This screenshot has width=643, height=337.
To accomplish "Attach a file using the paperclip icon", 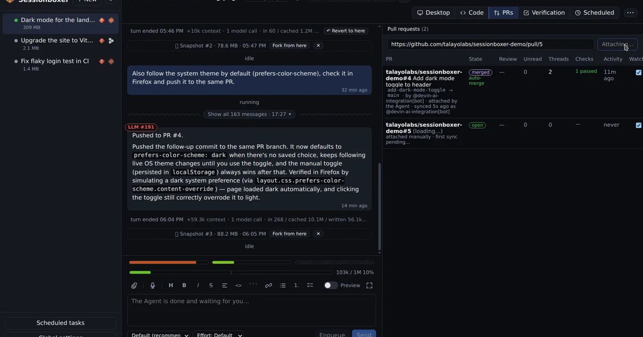I will point(134,286).
